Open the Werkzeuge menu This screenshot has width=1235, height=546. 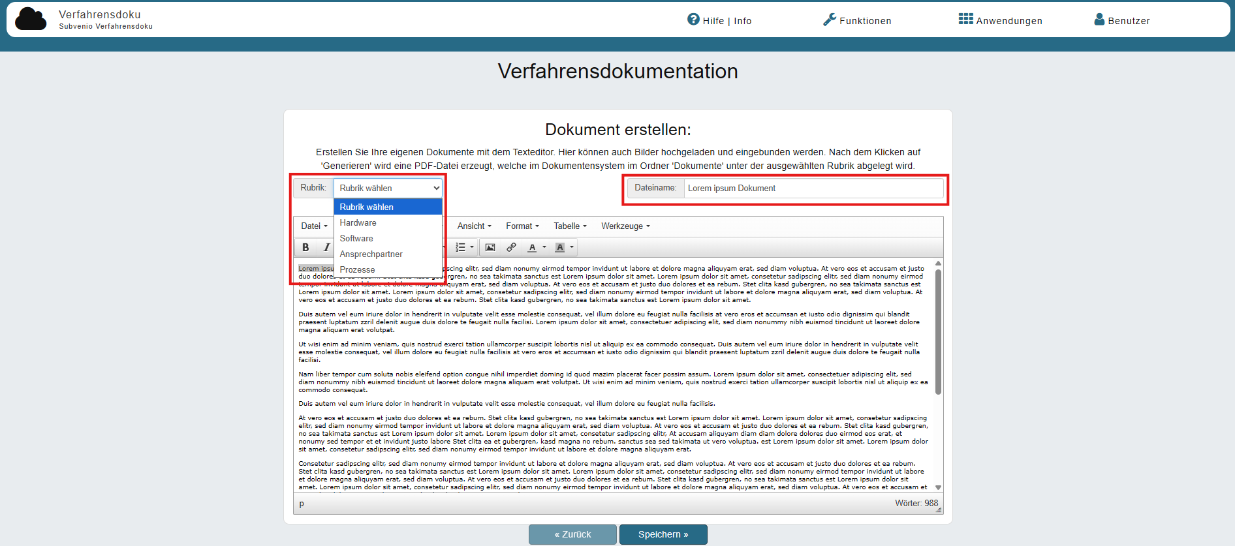[x=625, y=226]
